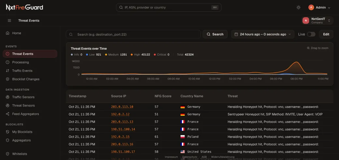Screen dimensions: 339x160
Task: Click the United States flag for 198.51.100.17
Action: click(x=183, y=152)
